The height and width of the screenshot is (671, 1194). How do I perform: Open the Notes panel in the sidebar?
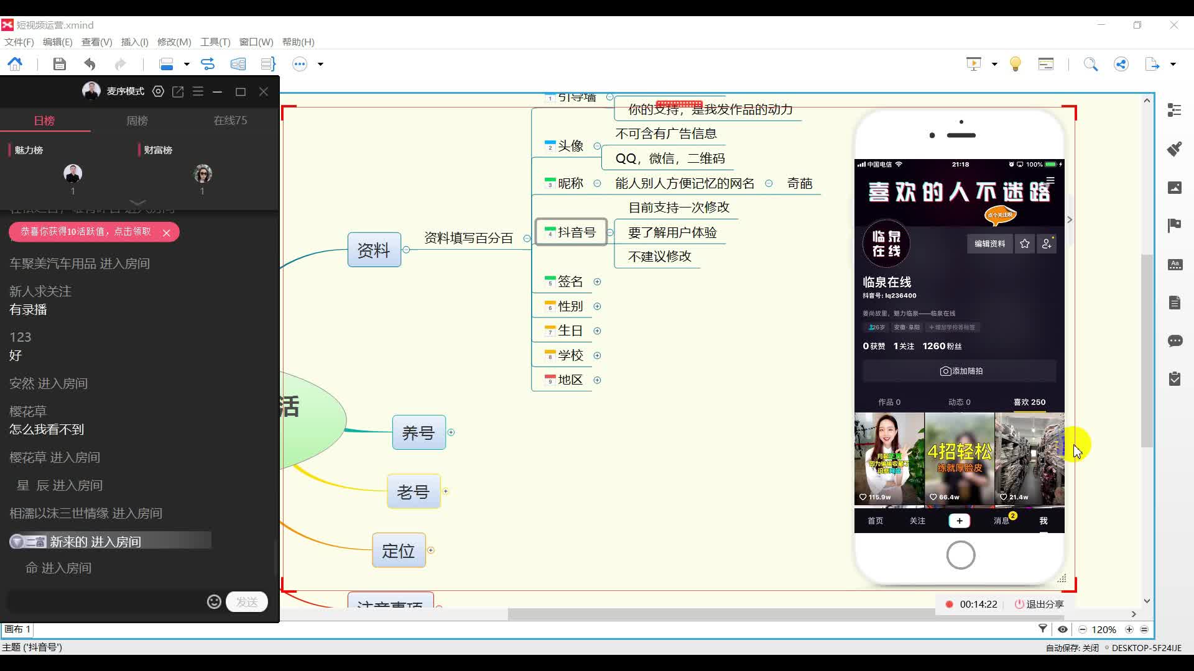tap(1175, 303)
